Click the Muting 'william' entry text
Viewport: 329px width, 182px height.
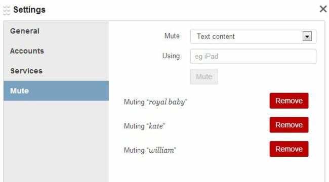click(x=150, y=150)
